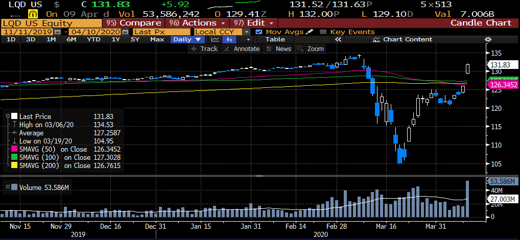Click the blue-gray Volume color swatch

[x=14, y=187]
